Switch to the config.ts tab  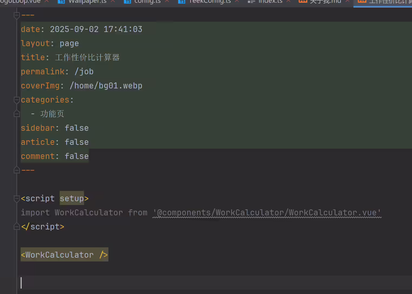pyautogui.click(x=147, y=1)
